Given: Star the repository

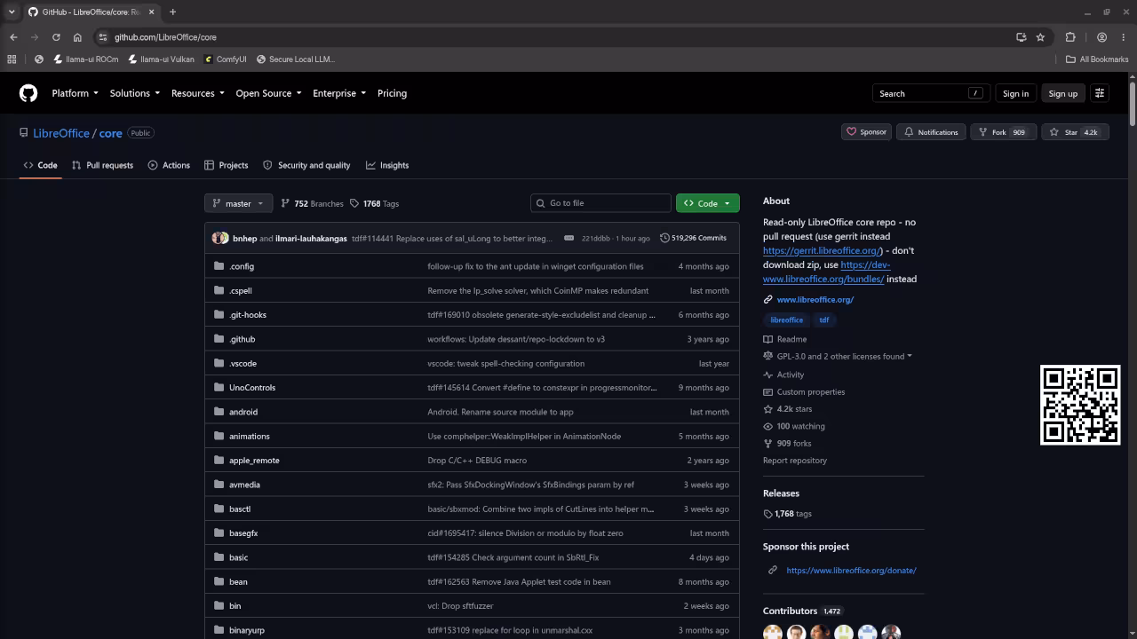Looking at the screenshot, I should [1075, 132].
